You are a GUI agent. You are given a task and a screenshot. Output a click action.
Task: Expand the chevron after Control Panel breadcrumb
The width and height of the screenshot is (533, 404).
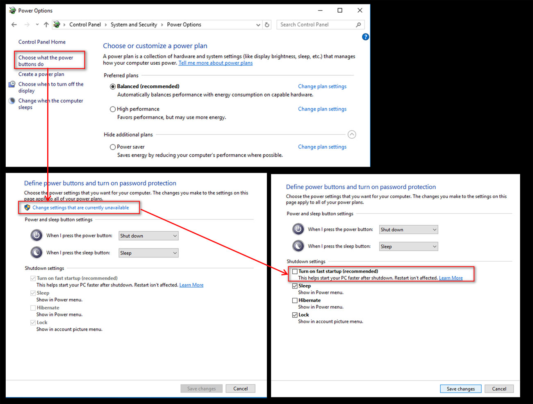[106, 25]
